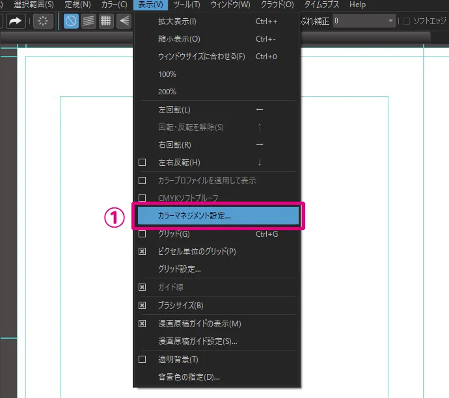
Task: Toggle the グリッド(G) checkbox
Action: 143,234
